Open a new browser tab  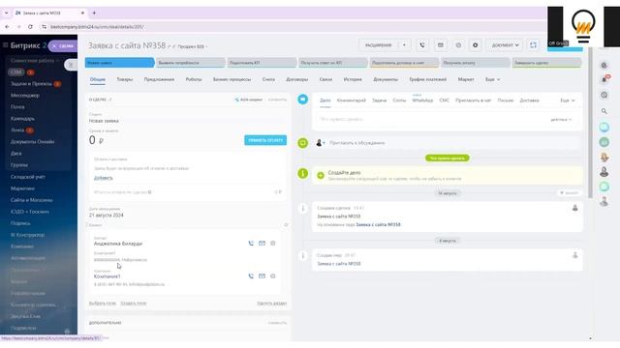point(94,13)
